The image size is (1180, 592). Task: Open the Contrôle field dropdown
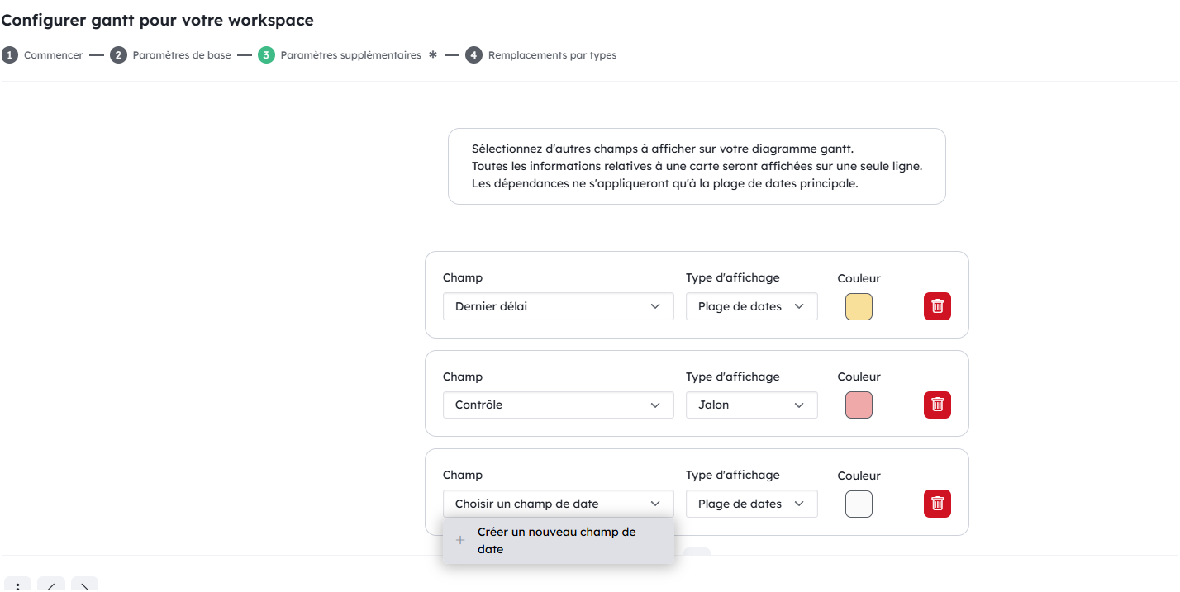[558, 405]
